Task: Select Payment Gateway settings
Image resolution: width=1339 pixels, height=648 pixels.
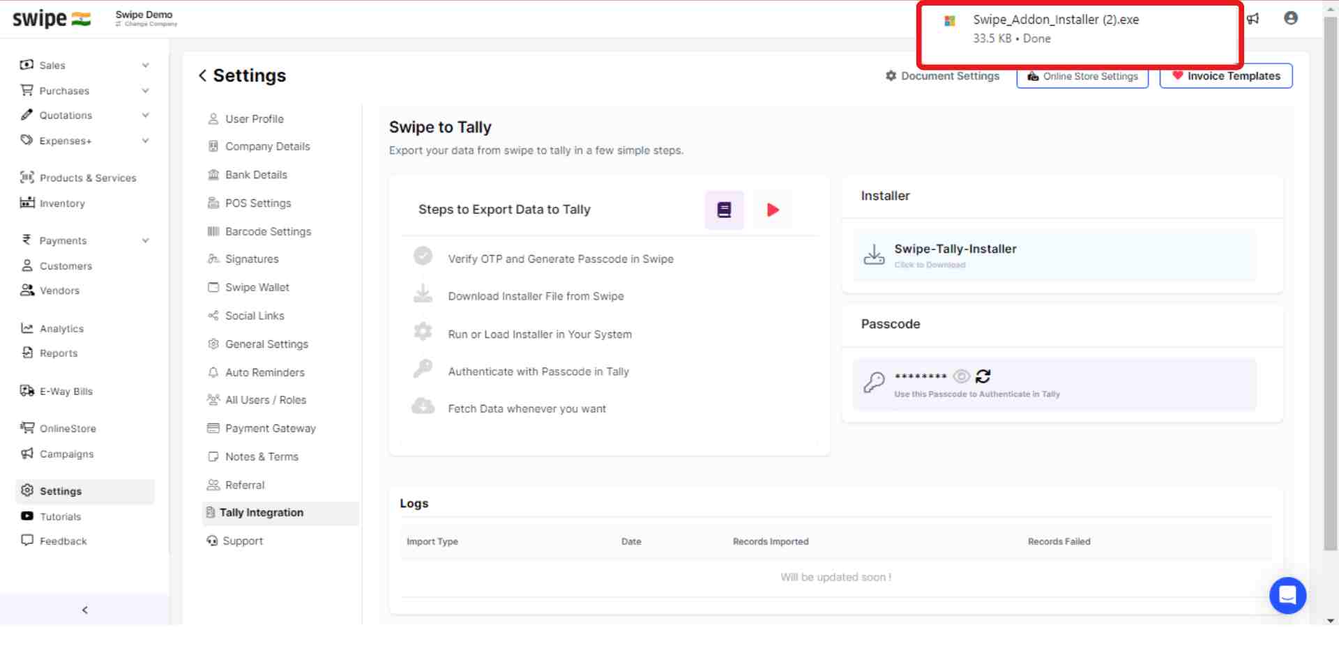Action: (262, 429)
